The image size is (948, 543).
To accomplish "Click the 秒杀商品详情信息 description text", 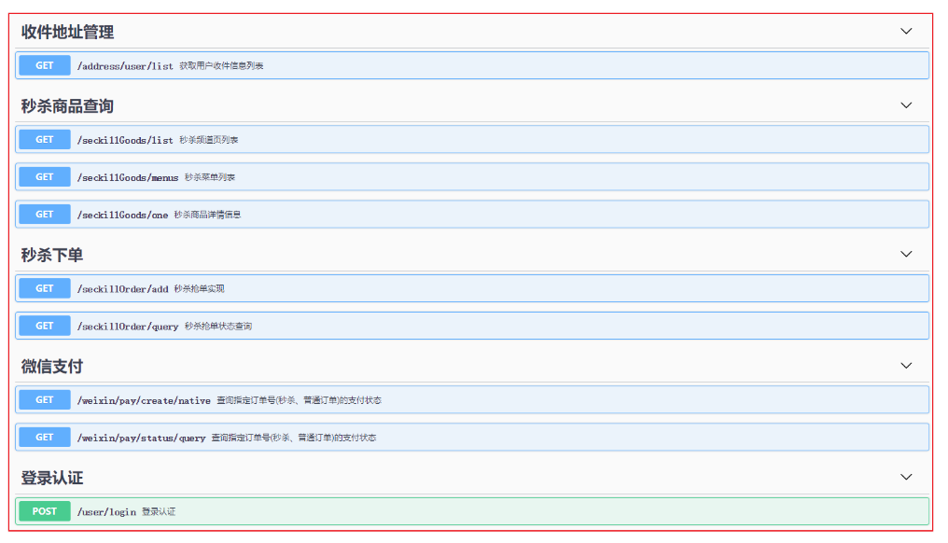I will pos(207,216).
